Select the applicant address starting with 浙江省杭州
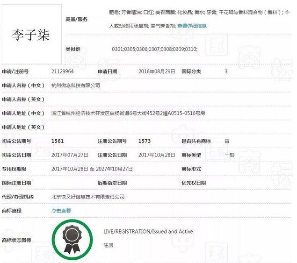Image resolution: width=297 pixels, height=263 pixels. click(x=128, y=113)
